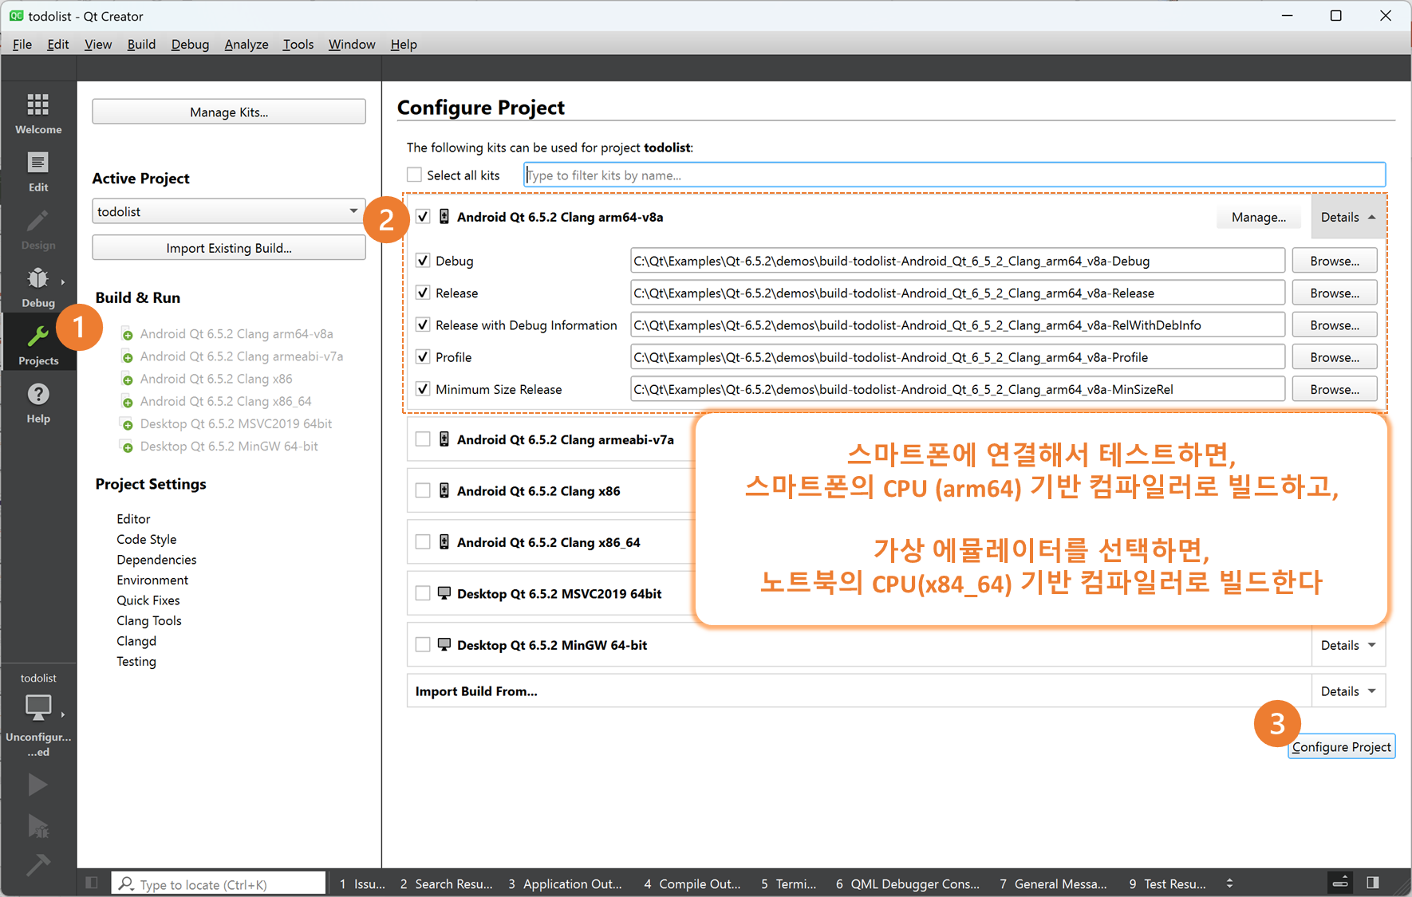Image resolution: width=1412 pixels, height=897 pixels.
Task: Check the Android Qt 6.5.2 Clang x86 kit
Action: [423, 491]
